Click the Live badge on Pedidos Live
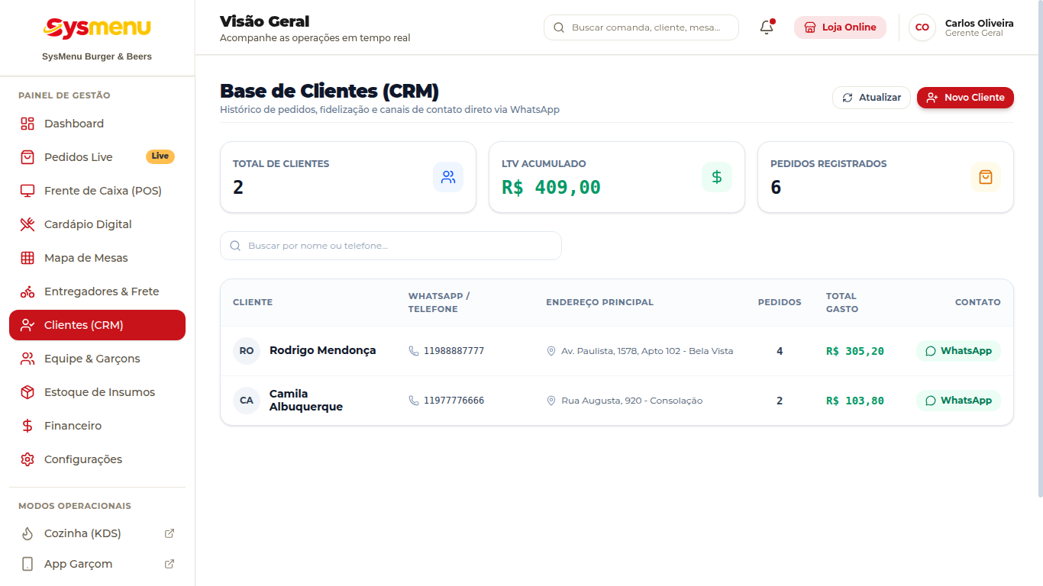The width and height of the screenshot is (1043, 586). click(160, 156)
